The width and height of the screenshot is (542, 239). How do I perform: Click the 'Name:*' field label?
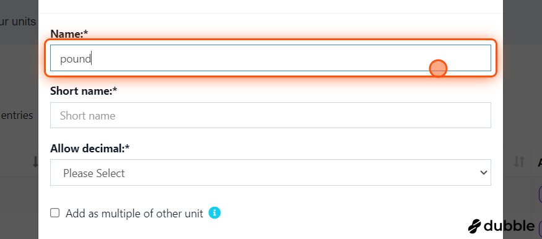[69, 34]
